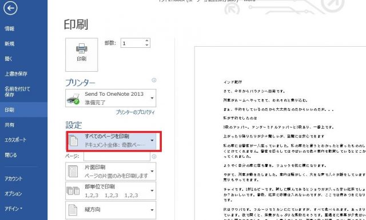366x220 pixels.
Task: Decrease copies with the 部数 down arrow
Action: [147, 45]
